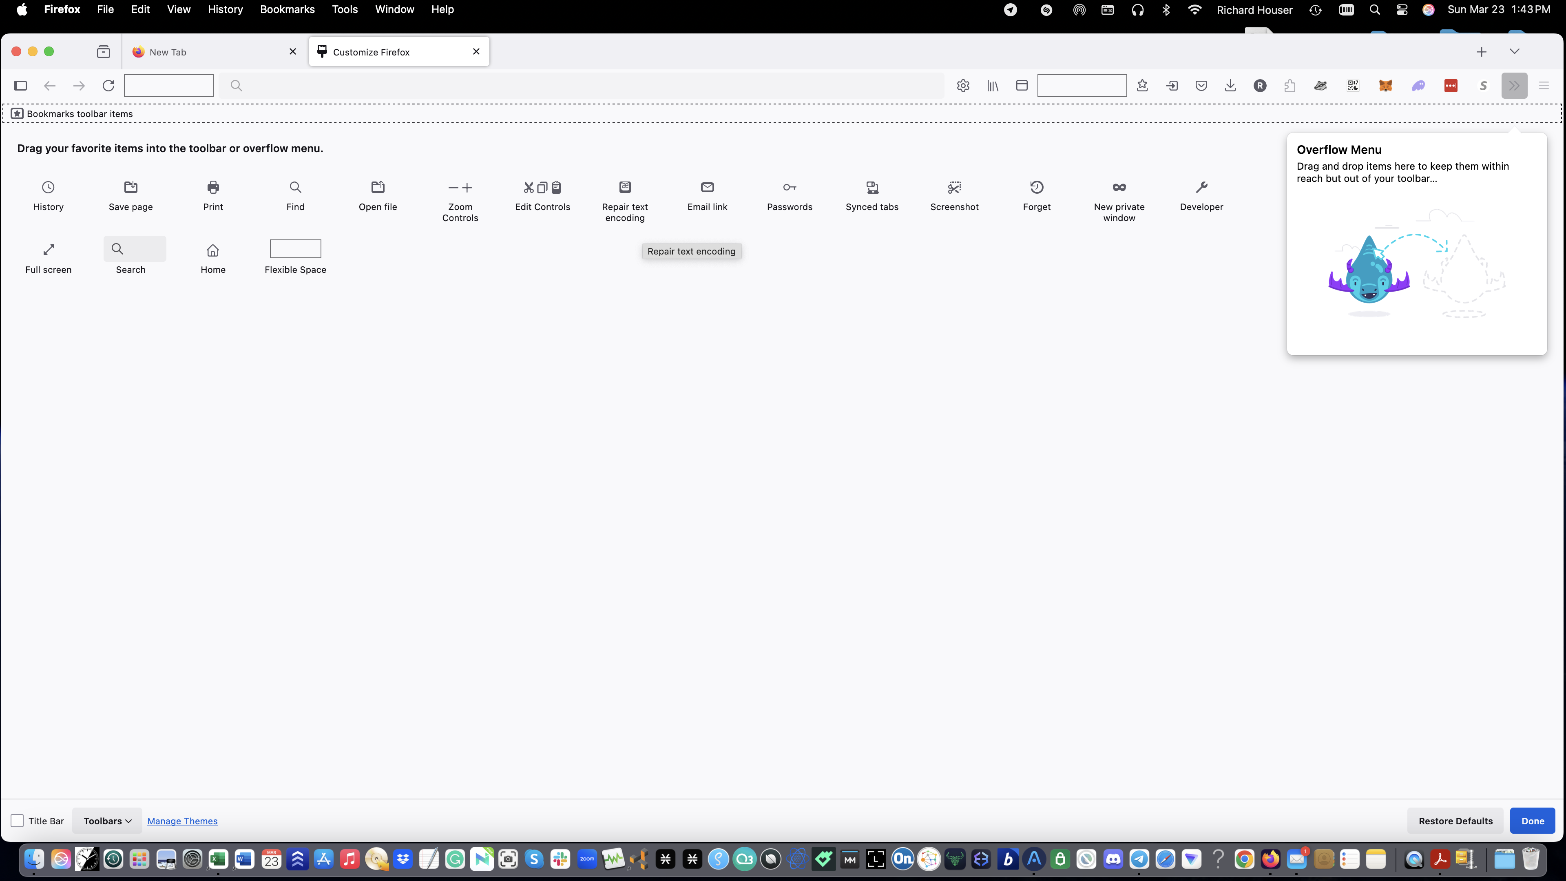
Task: Open Spotlight search in menu bar
Action: point(1374,10)
